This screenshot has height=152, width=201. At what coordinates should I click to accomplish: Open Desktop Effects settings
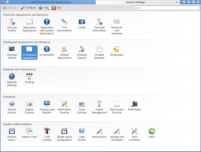[x=12, y=53]
